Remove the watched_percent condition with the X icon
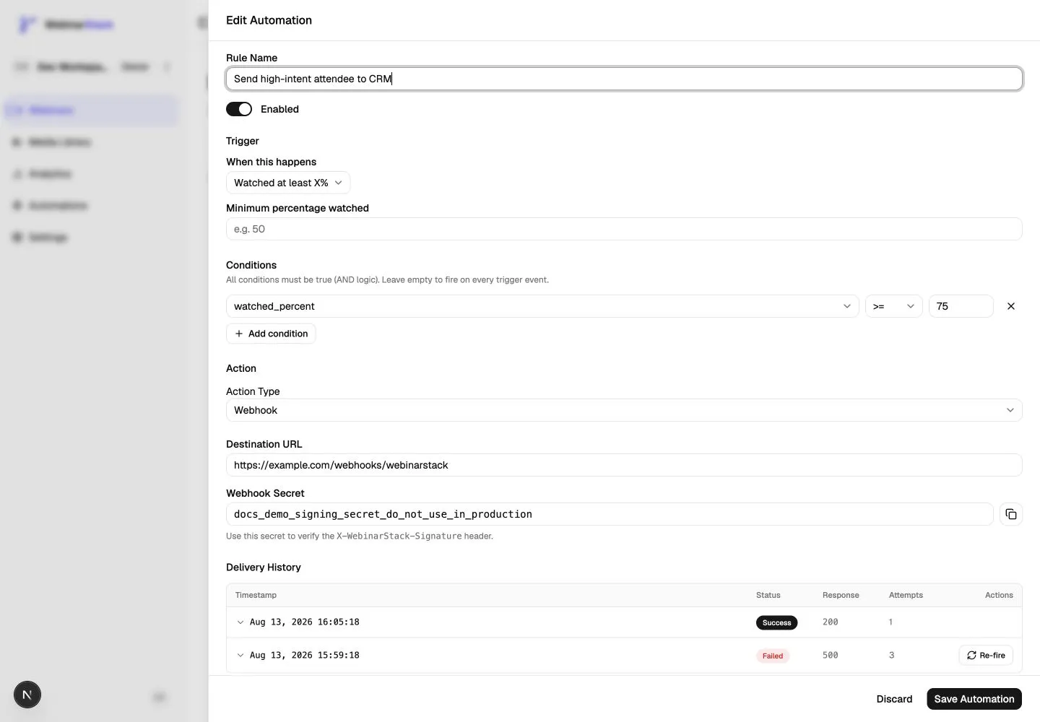 point(1010,306)
